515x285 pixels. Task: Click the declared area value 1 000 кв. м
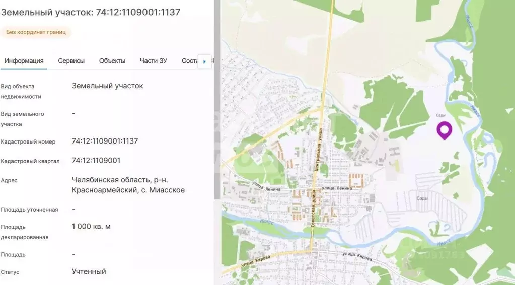[x=91, y=226]
